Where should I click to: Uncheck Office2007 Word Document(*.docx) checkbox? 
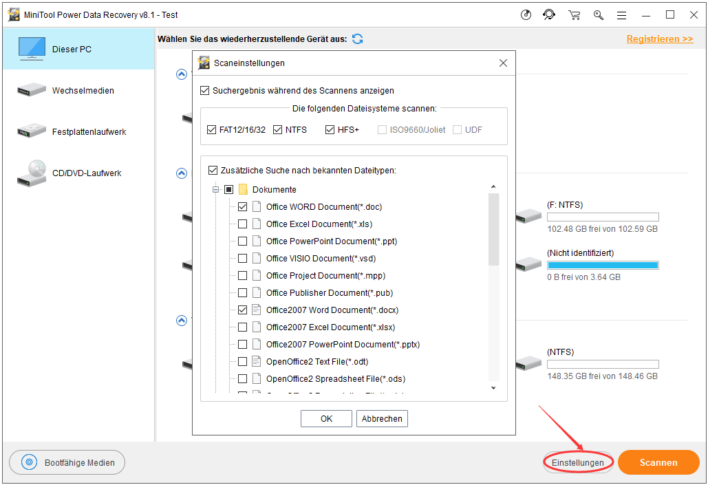click(242, 310)
